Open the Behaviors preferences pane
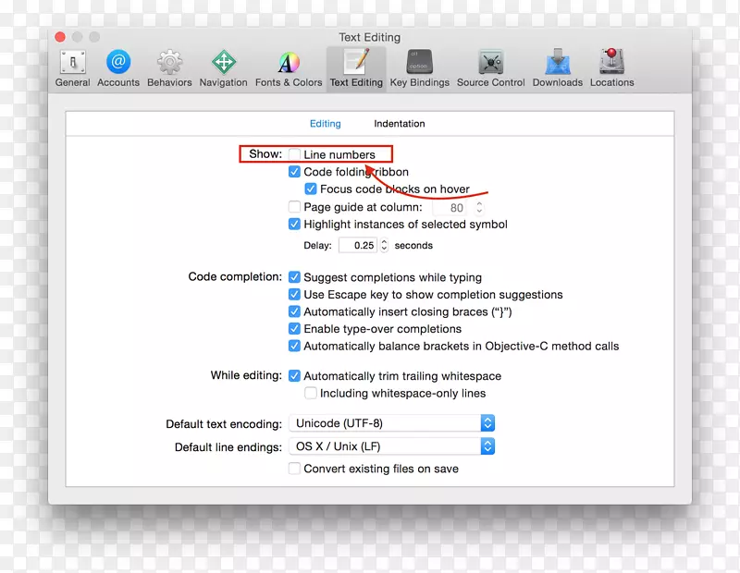This screenshot has width=740, height=573. point(169,65)
